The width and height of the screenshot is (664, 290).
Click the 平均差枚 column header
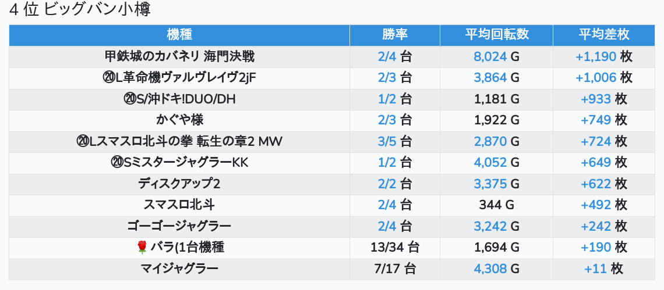(x=603, y=35)
